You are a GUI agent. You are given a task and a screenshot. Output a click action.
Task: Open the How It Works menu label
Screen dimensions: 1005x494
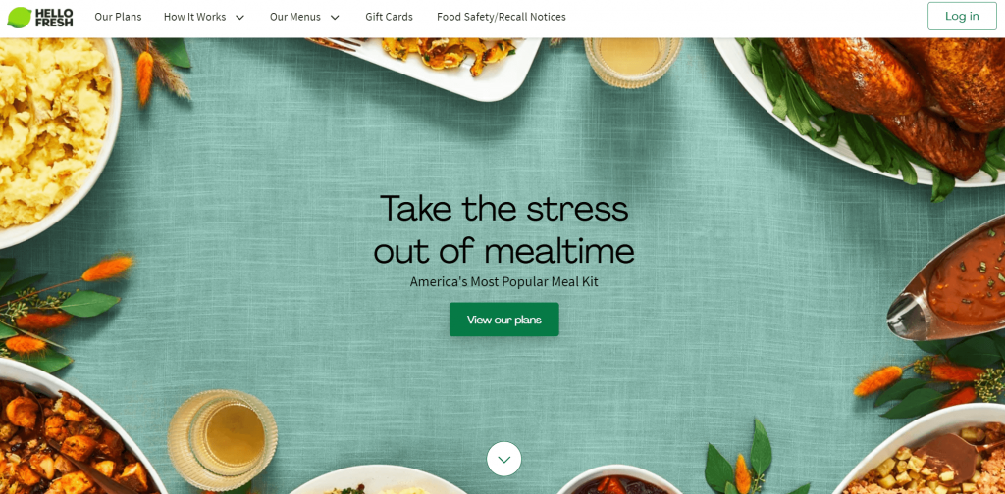pos(195,17)
